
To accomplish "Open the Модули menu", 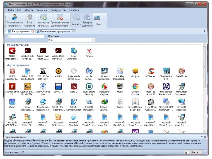I will [29, 10].
